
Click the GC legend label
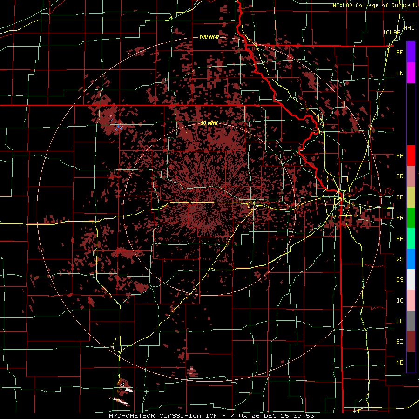(x=399, y=321)
